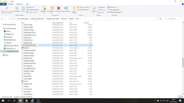Open the taskbar notification center icon
This screenshot has height=103, width=184.
coord(180,100)
